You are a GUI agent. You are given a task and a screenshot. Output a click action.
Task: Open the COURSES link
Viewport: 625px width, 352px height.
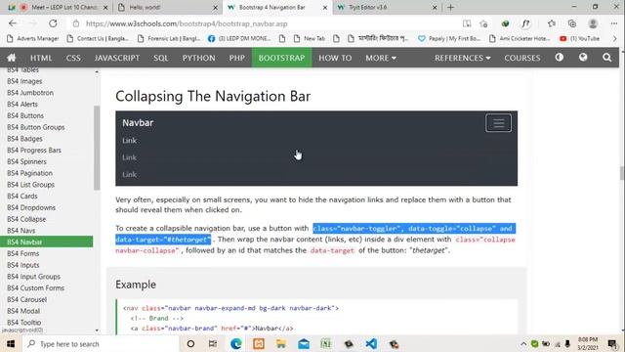point(522,58)
